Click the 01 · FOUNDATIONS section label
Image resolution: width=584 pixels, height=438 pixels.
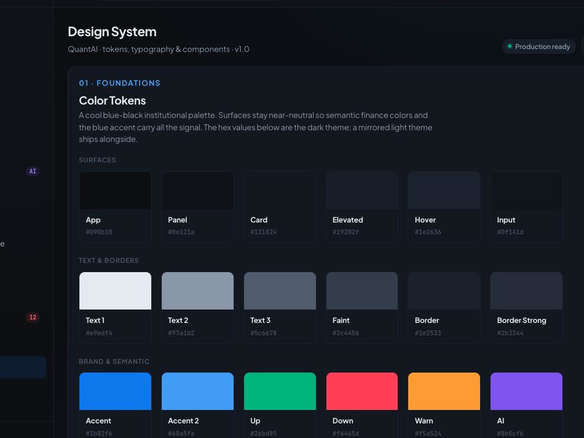tap(120, 83)
